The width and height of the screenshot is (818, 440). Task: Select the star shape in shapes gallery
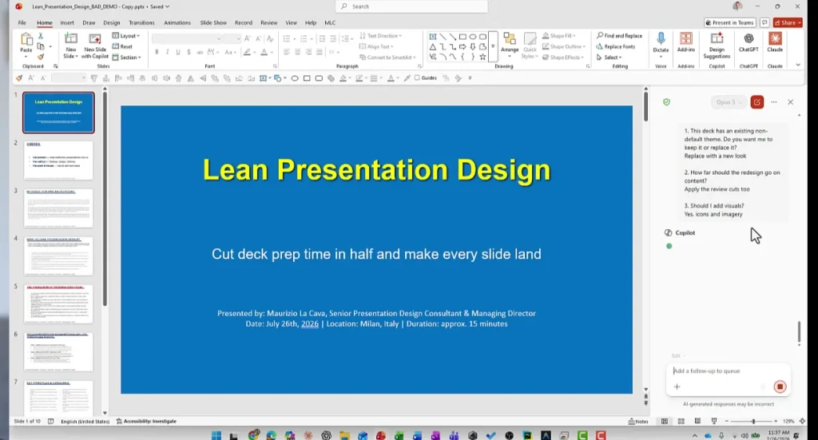click(482, 57)
